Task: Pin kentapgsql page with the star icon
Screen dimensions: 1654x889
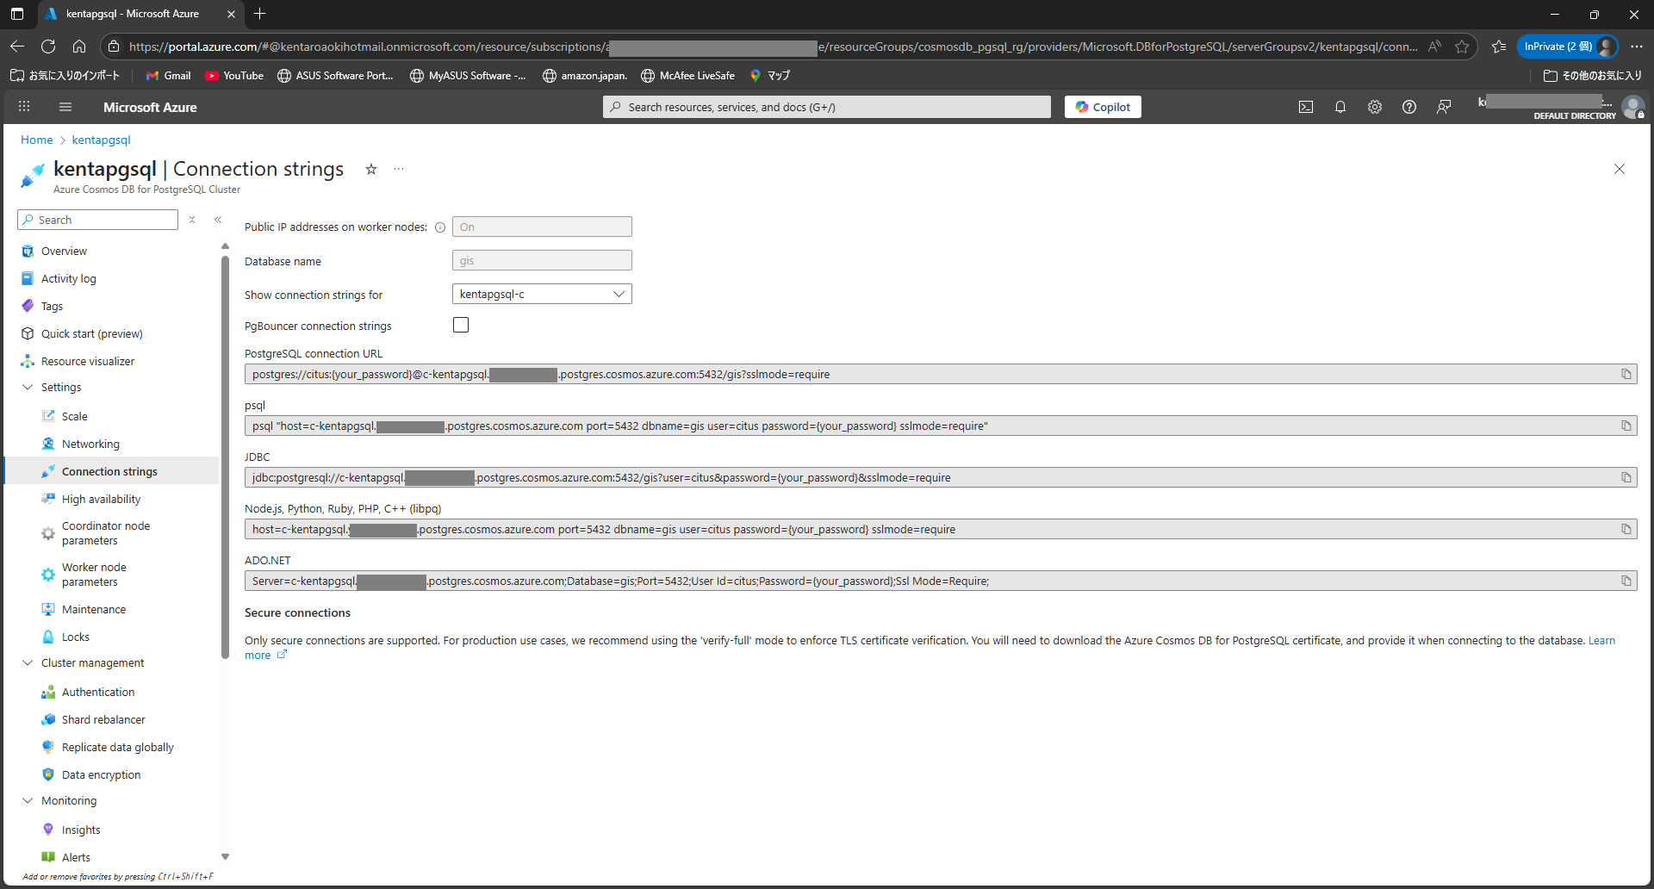Action: tap(371, 169)
